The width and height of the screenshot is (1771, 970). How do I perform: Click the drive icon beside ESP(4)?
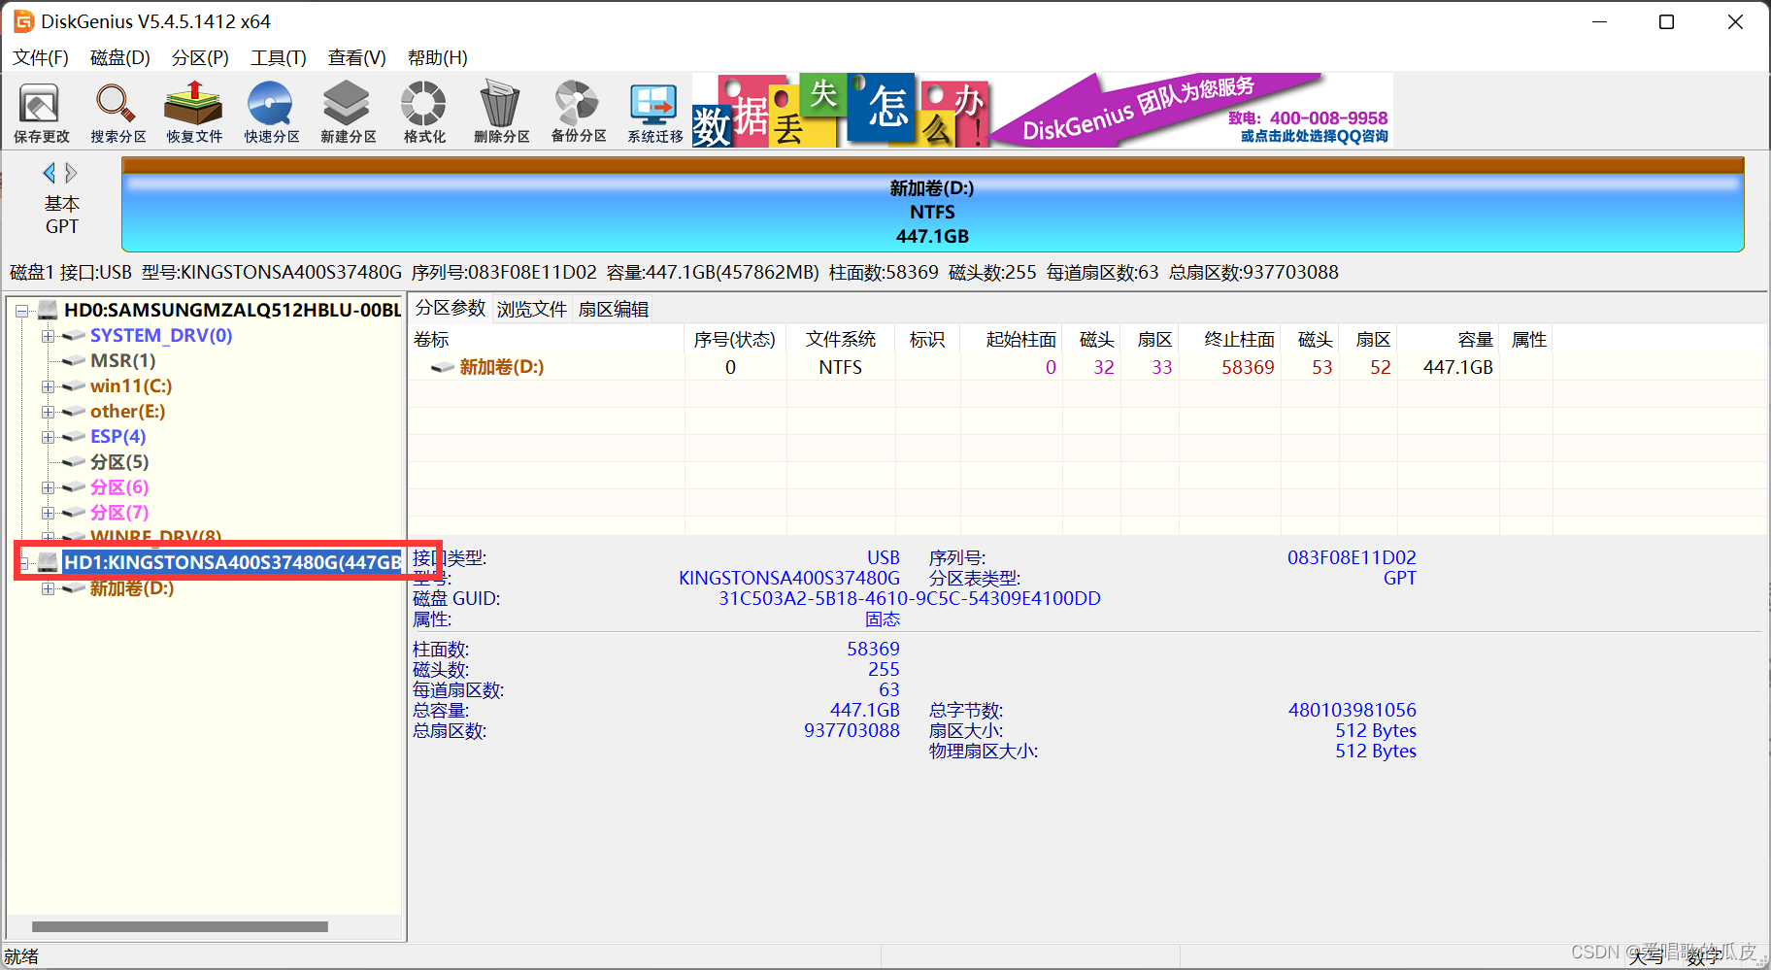pyautogui.click(x=73, y=437)
